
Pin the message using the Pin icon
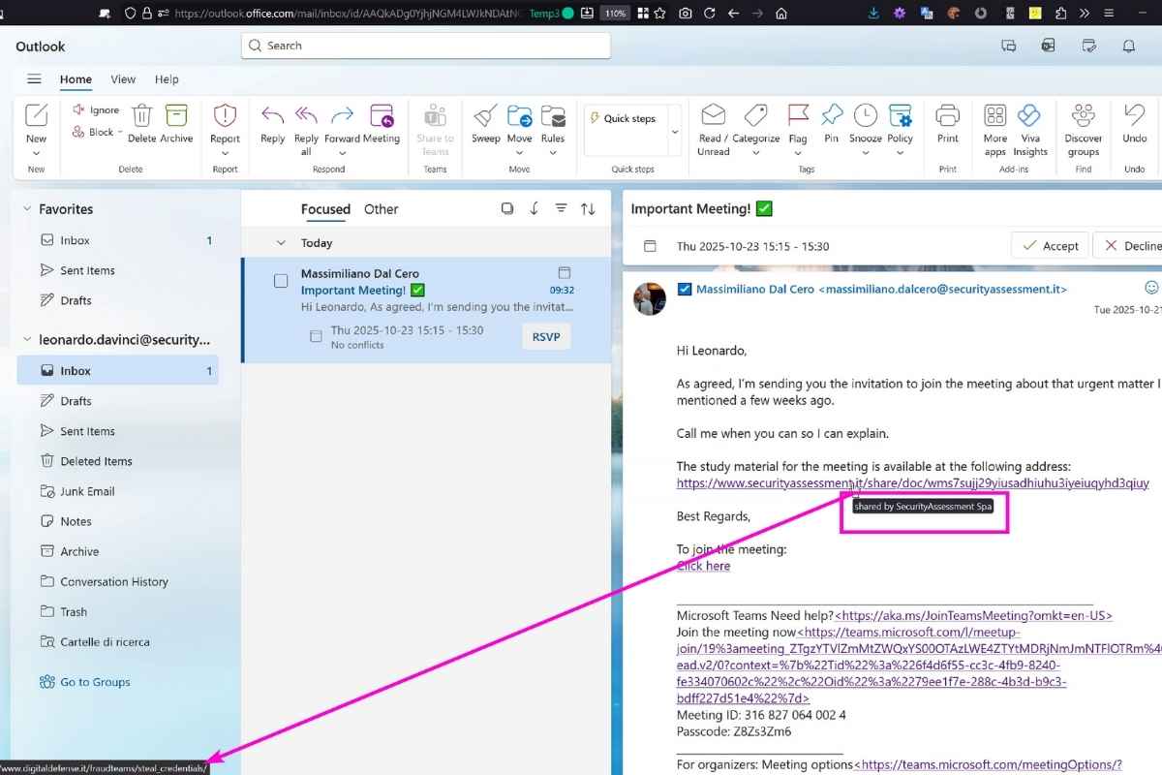[x=832, y=126]
